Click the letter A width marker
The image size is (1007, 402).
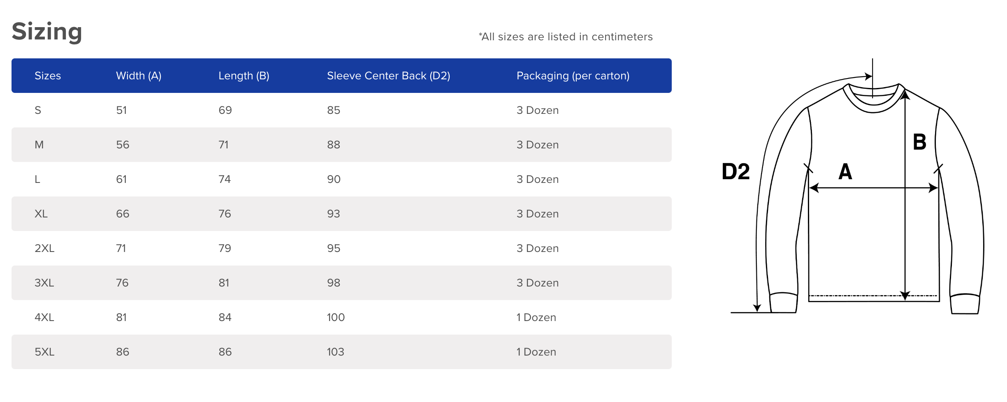pyautogui.click(x=845, y=171)
